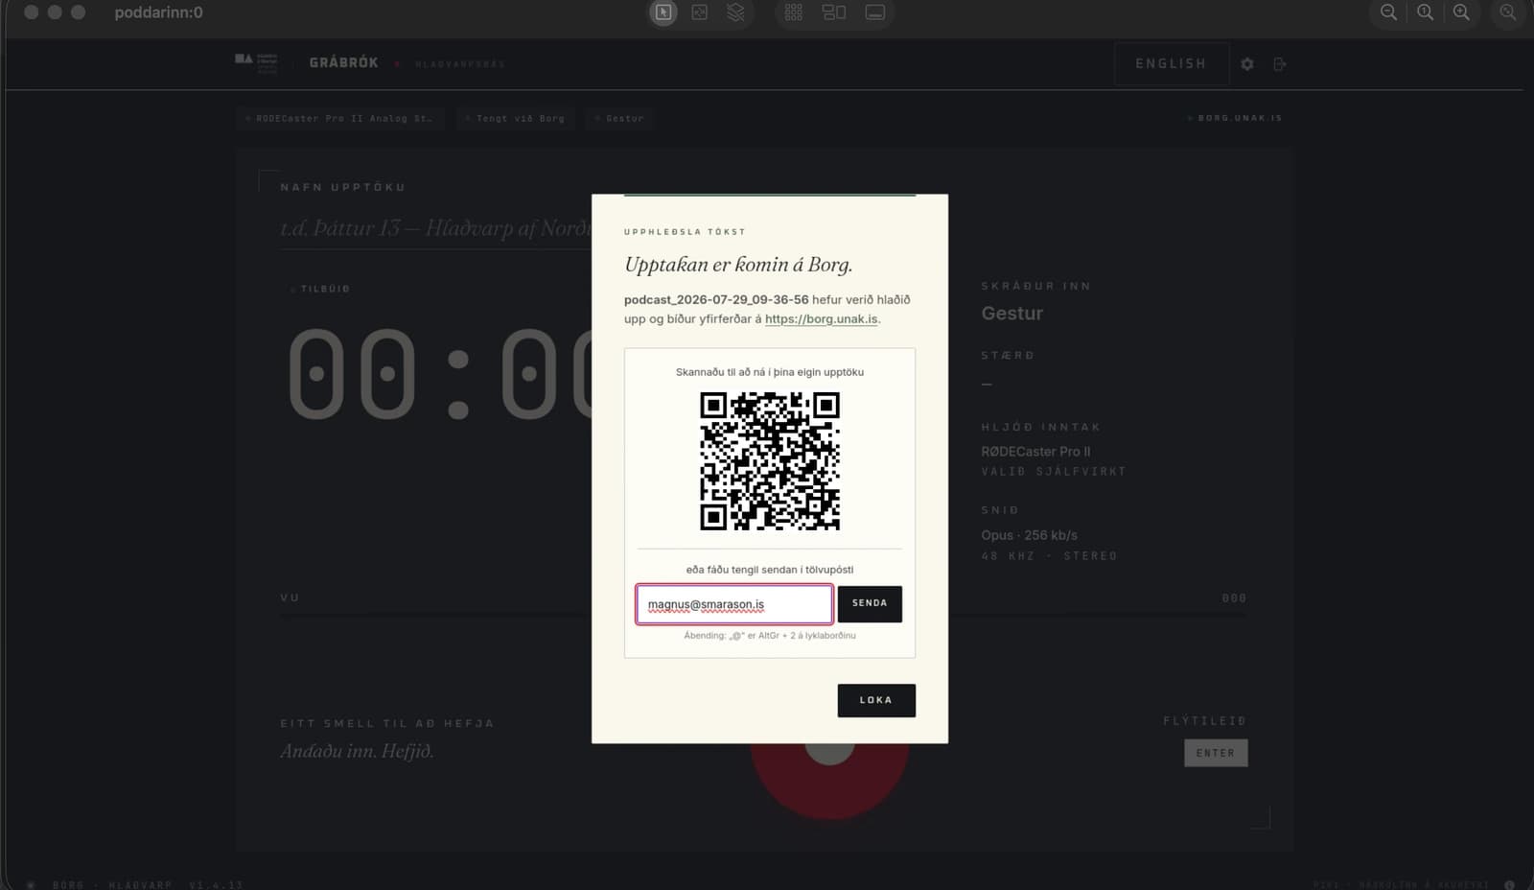Open the https://borg.unak.is link
The image size is (1534, 890).
click(x=822, y=318)
